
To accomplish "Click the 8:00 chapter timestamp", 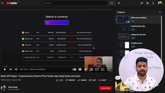I will 133,47.
